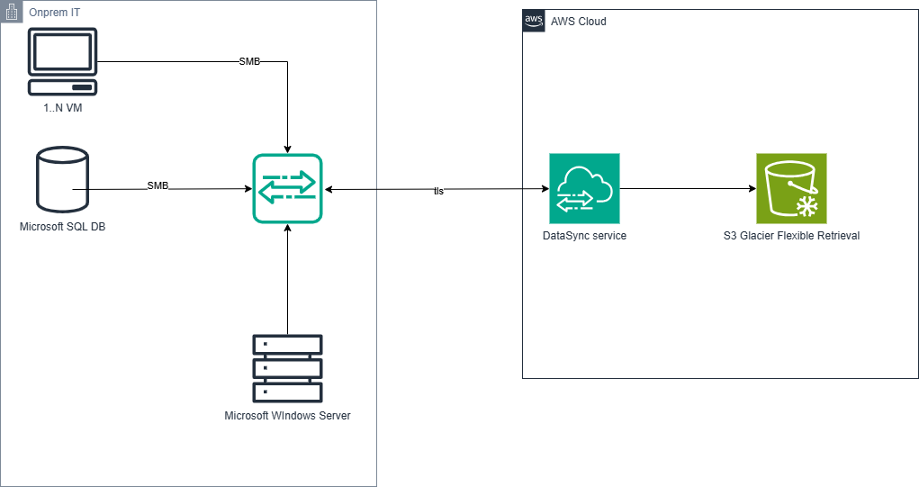Click the Microsoft Windows Server rack icon
Image resolution: width=919 pixels, height=487 pixels.
(287, 368)
